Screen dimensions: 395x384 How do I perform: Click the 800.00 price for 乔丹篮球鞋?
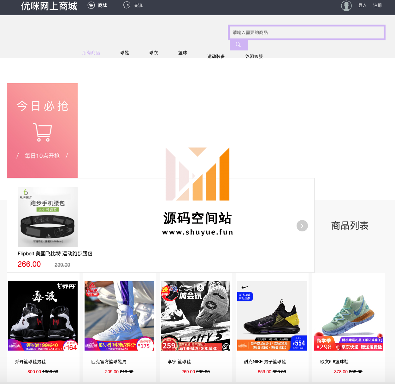click(x=34, y=372)
